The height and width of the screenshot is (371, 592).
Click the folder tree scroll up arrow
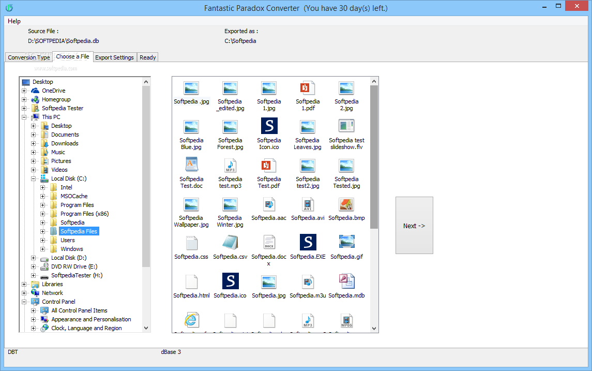tap(146, 82)
